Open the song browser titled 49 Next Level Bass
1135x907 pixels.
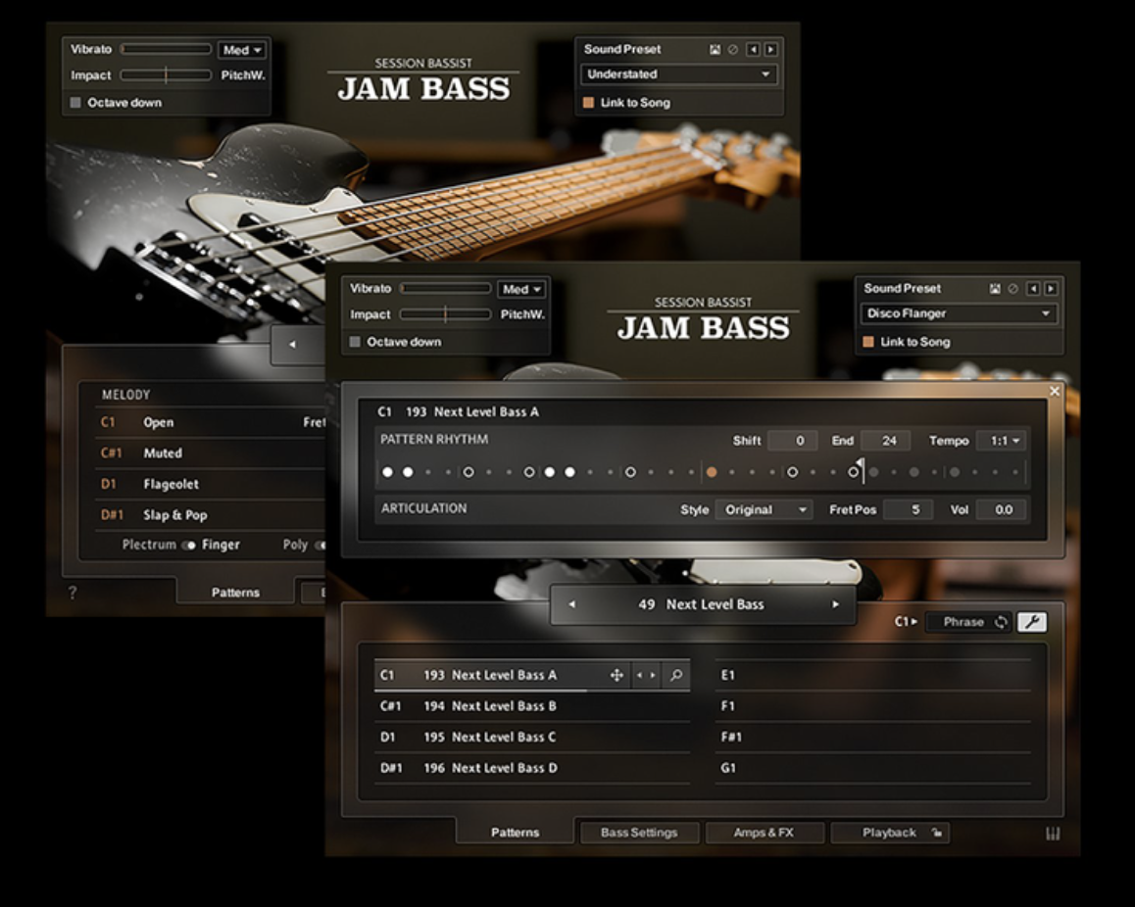[x=701, y=604]
